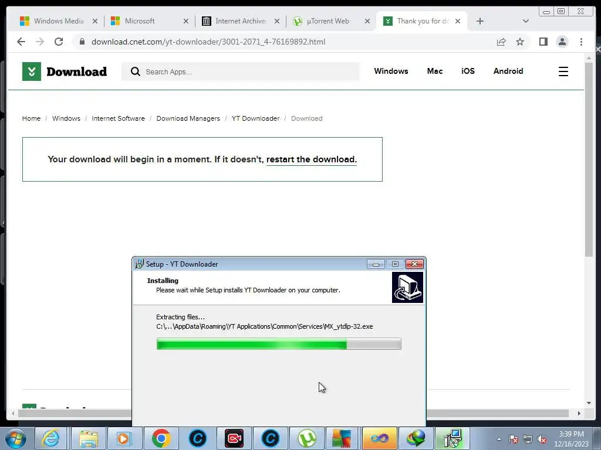This screenshot has height=450, width=601.
Task: Open the hamburger site menu
Action: [563, 71]
